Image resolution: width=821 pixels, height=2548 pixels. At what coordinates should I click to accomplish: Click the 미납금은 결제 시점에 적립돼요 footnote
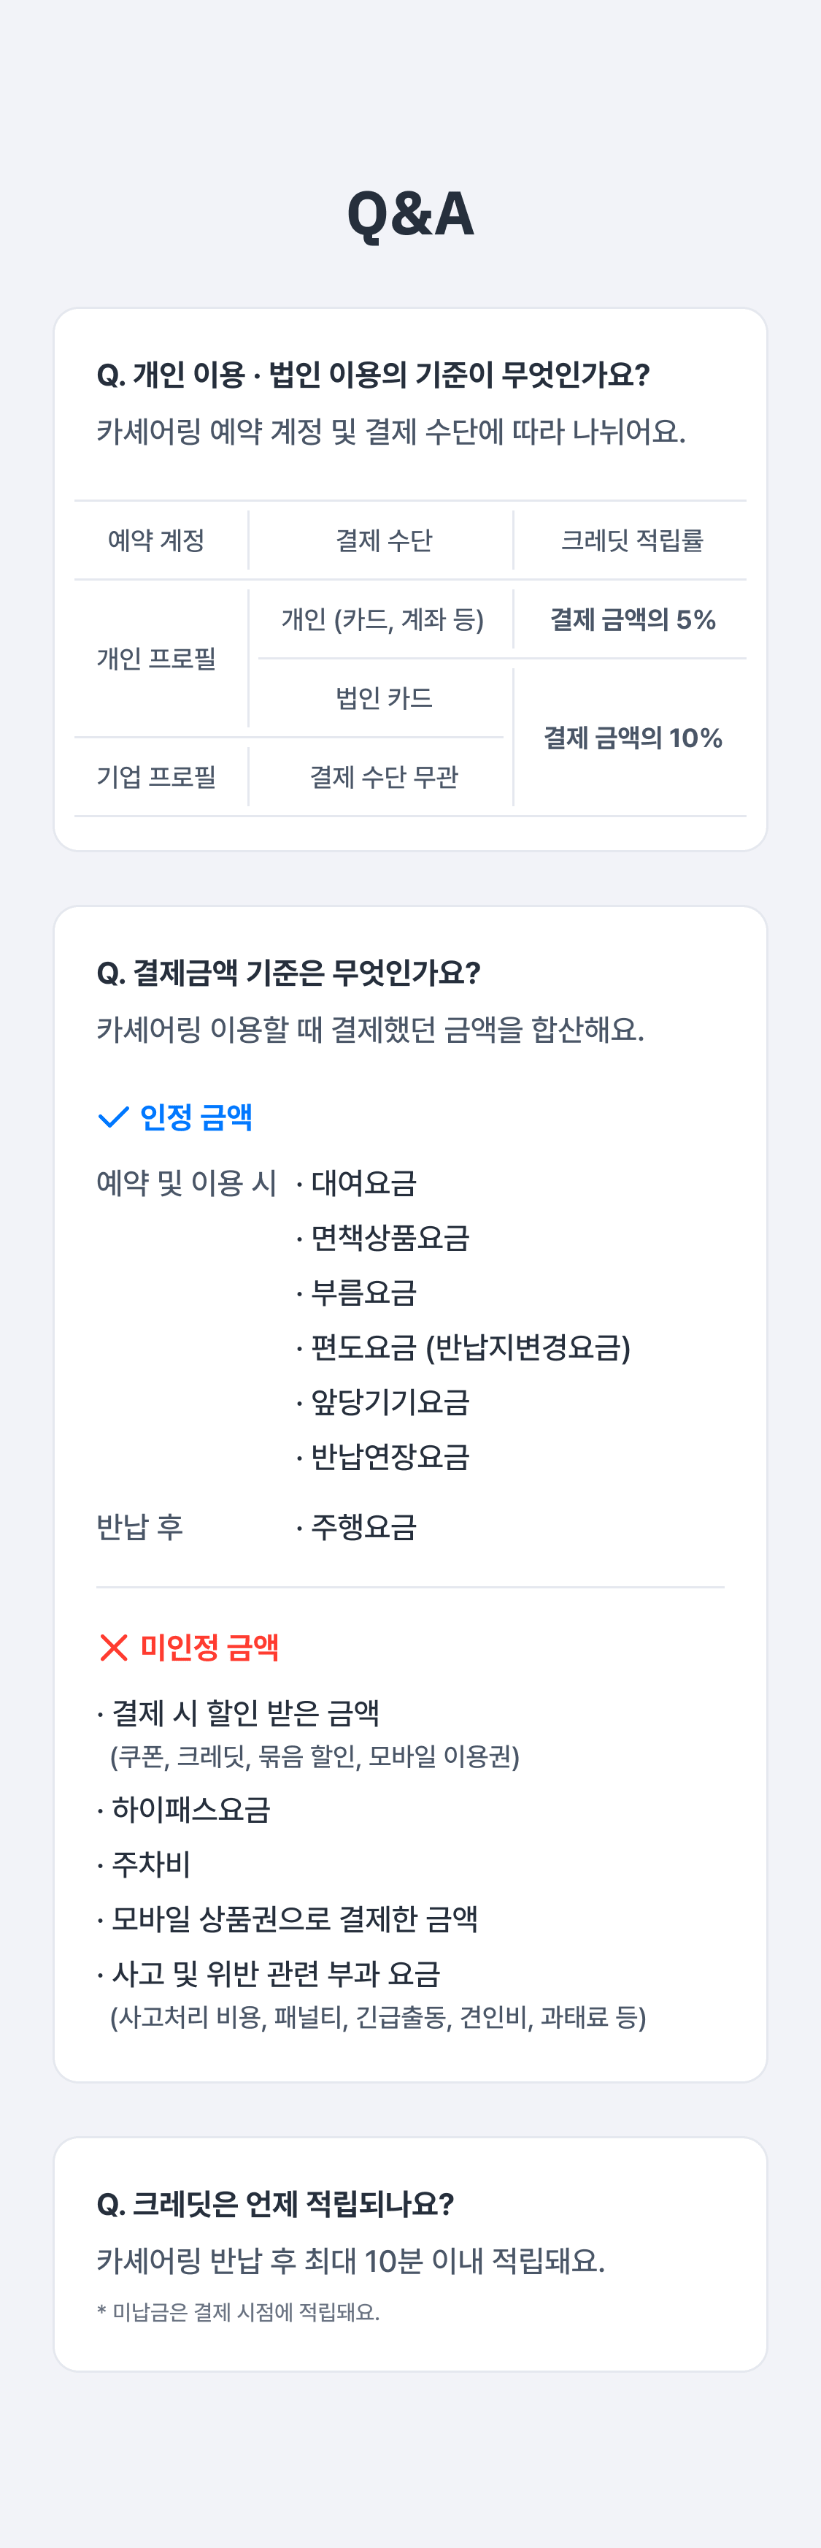(238, 2311)
